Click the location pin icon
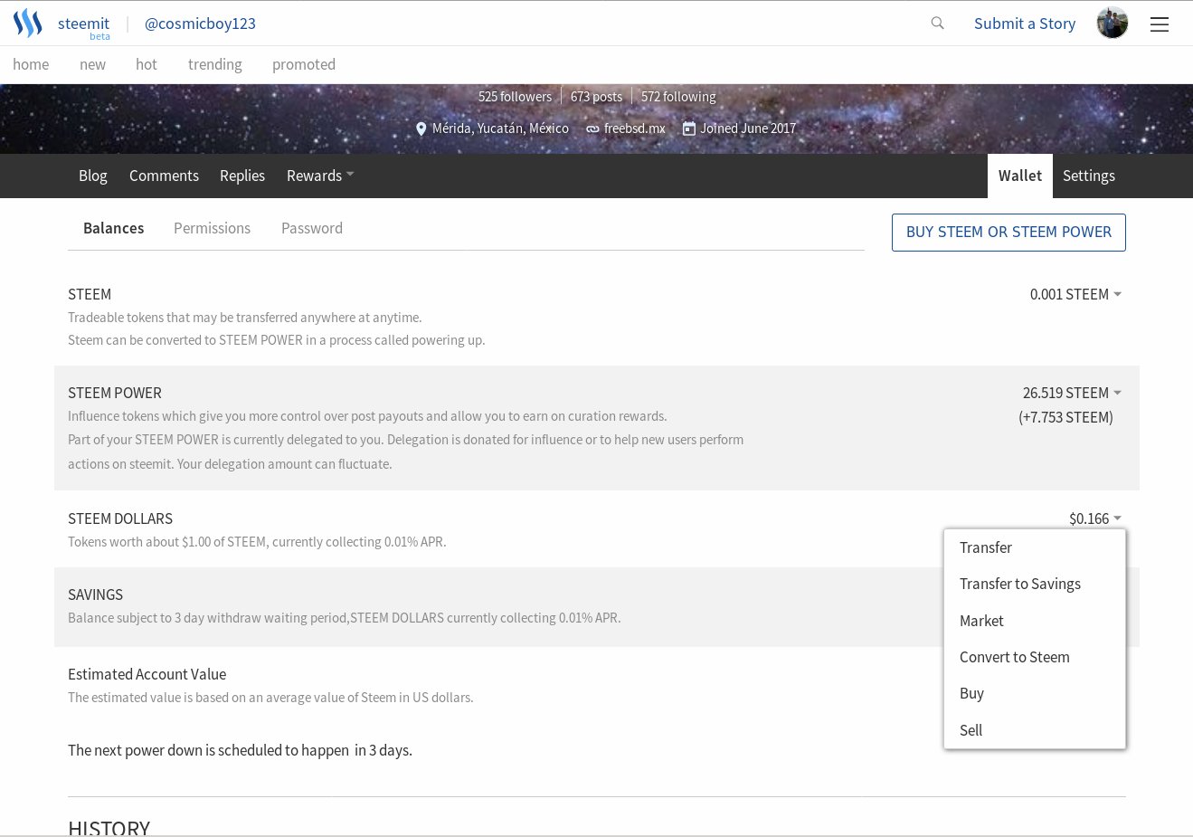The height and width of the screenshot is (837, 1193). tap(421, 129)
